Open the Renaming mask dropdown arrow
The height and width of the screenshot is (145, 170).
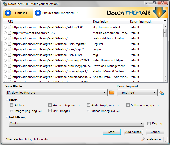click(155, 93)
